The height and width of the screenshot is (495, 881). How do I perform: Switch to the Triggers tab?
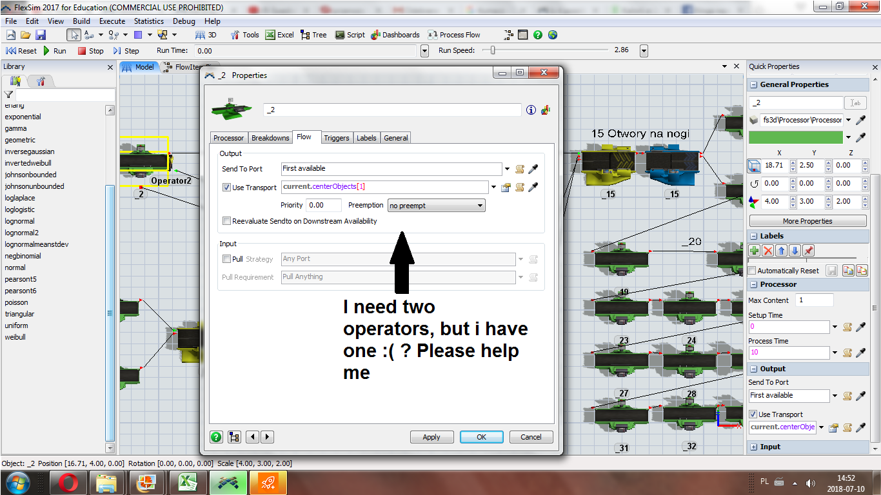point(336,138)
